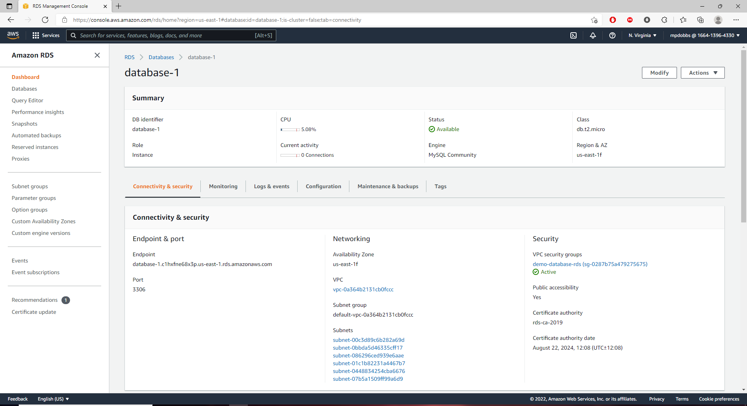Open the demo-database-rds security group link

tap(590, 264)
